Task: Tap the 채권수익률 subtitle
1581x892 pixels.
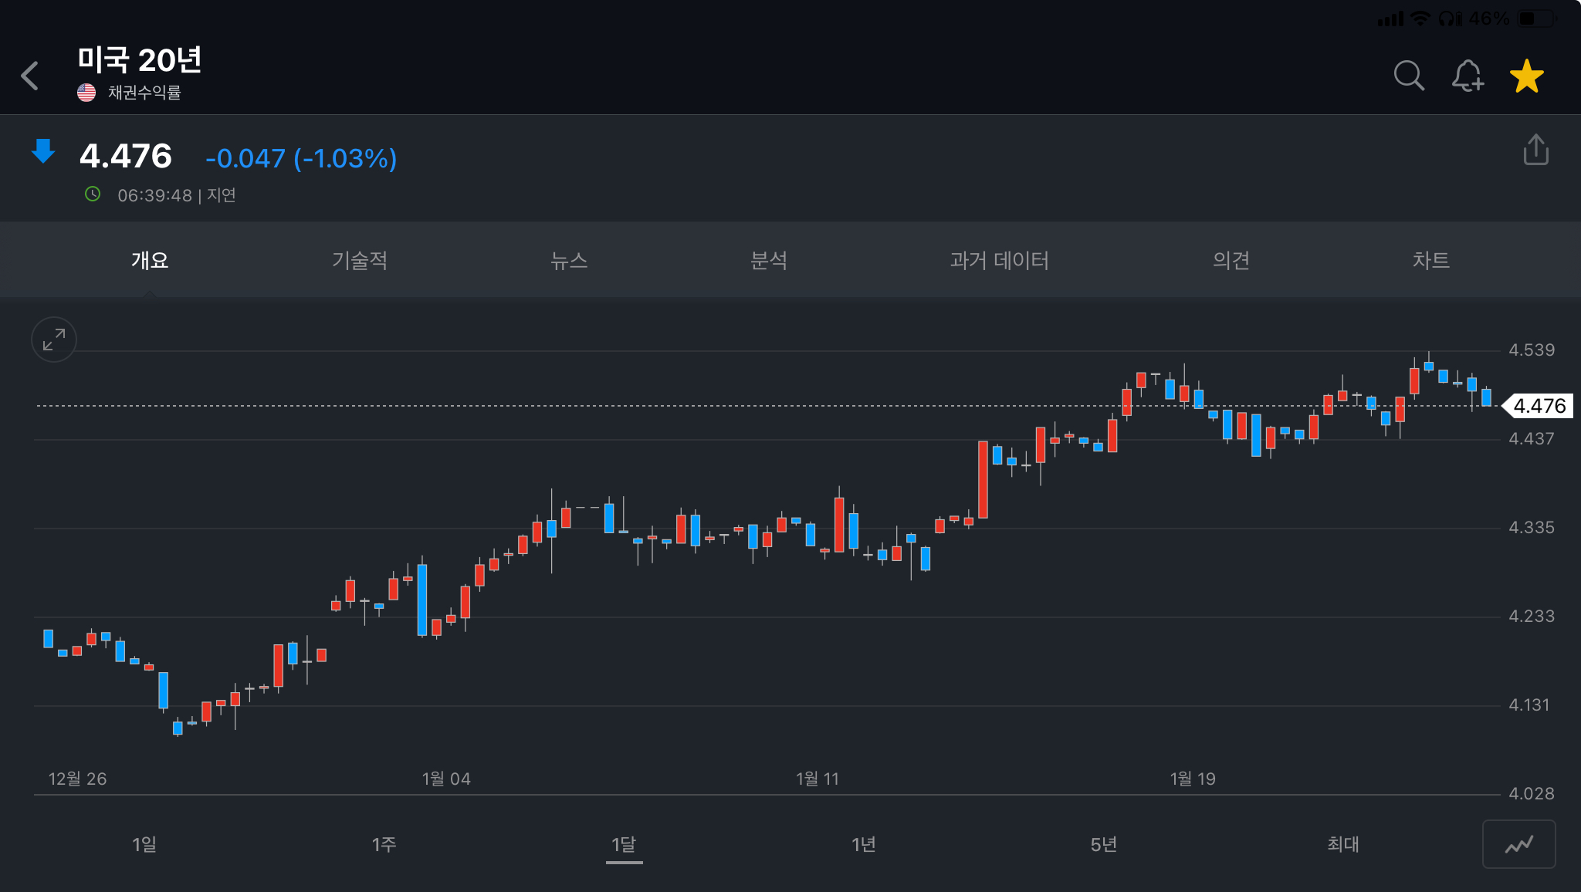Action: tap(144, 93)
